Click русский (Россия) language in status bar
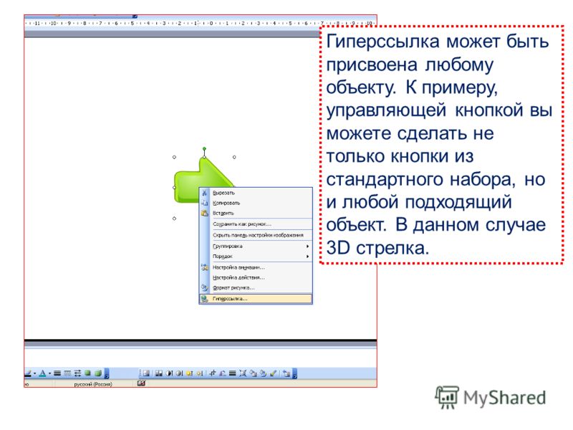The image size is (573, 430). (93, 384)
